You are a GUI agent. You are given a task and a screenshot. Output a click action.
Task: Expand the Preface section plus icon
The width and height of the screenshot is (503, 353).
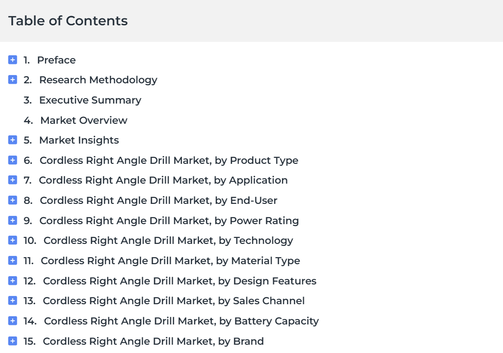tap(12, 60)
